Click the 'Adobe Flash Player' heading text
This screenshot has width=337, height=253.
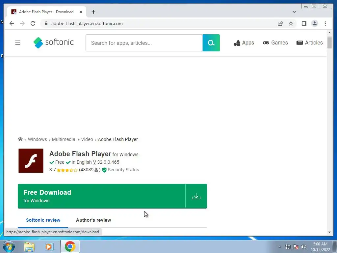pos(80,154)
